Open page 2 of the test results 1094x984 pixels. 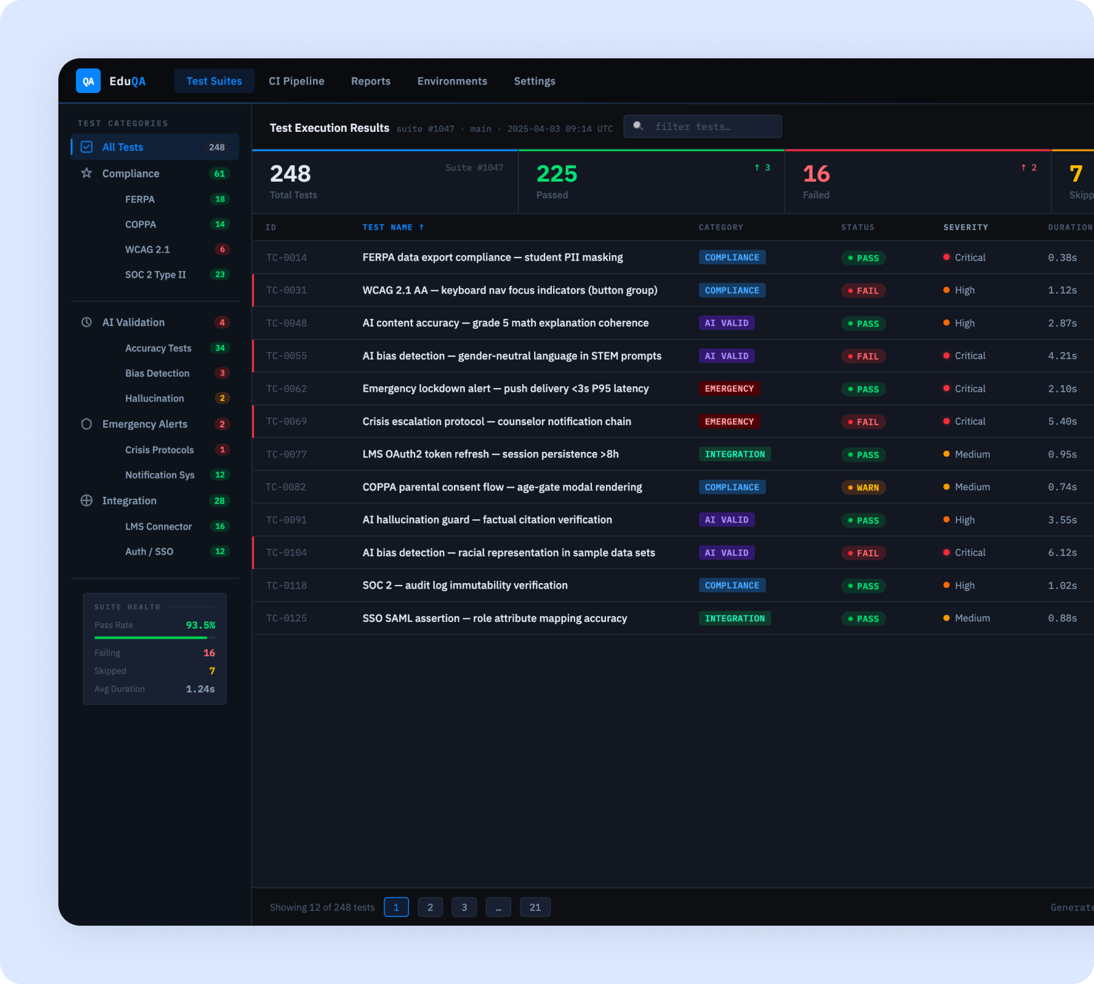(430, 907)
